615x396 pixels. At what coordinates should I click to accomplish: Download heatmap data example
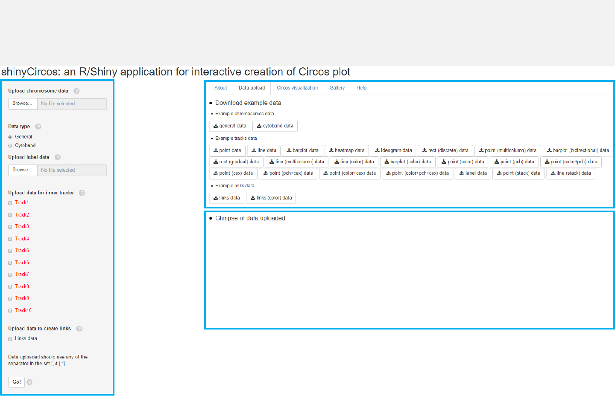[x=347, y=150]
